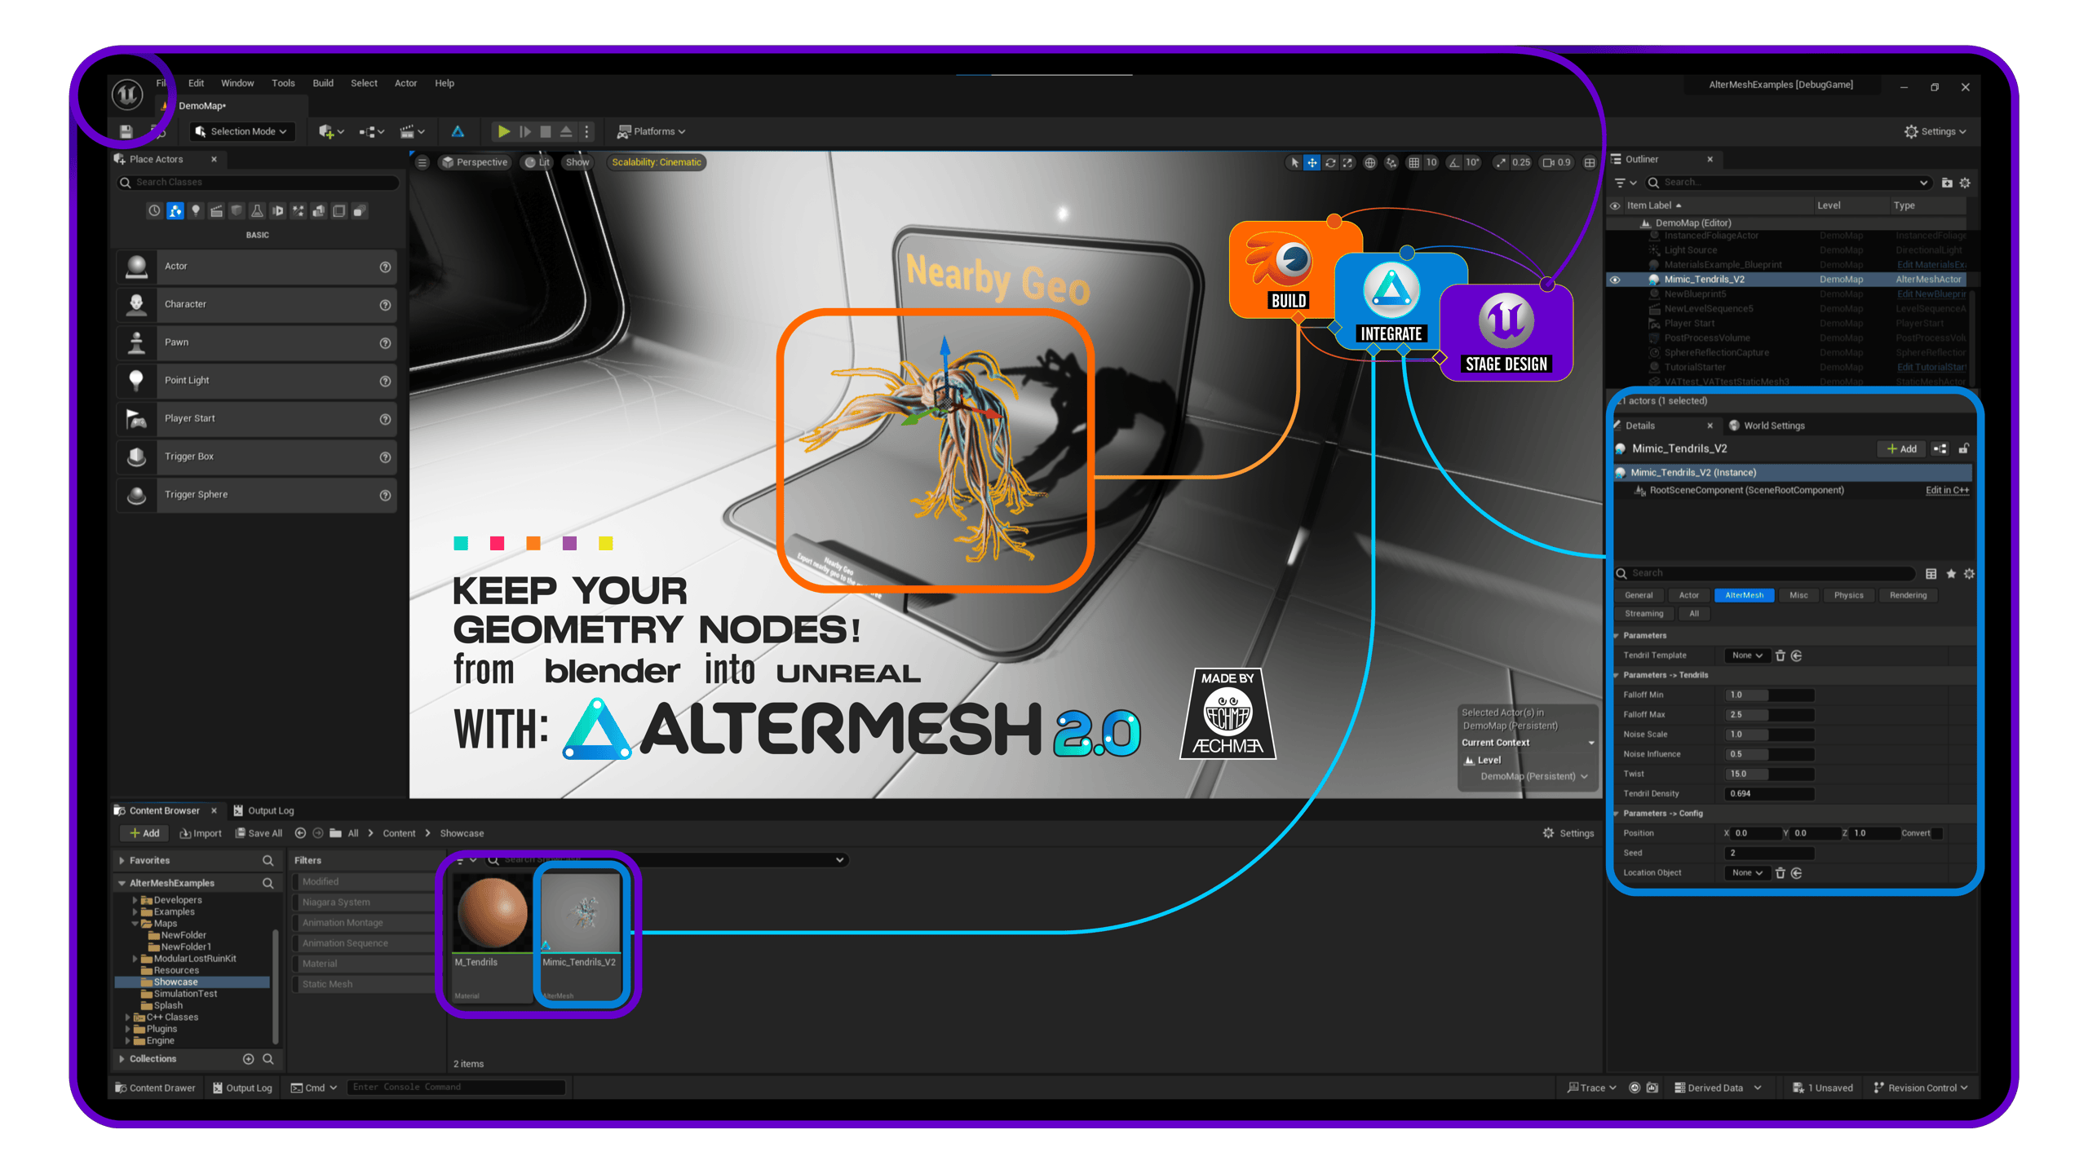Save the current level with the floppy icon
Screen dimensions: 2088x1174
click(126, 131)
